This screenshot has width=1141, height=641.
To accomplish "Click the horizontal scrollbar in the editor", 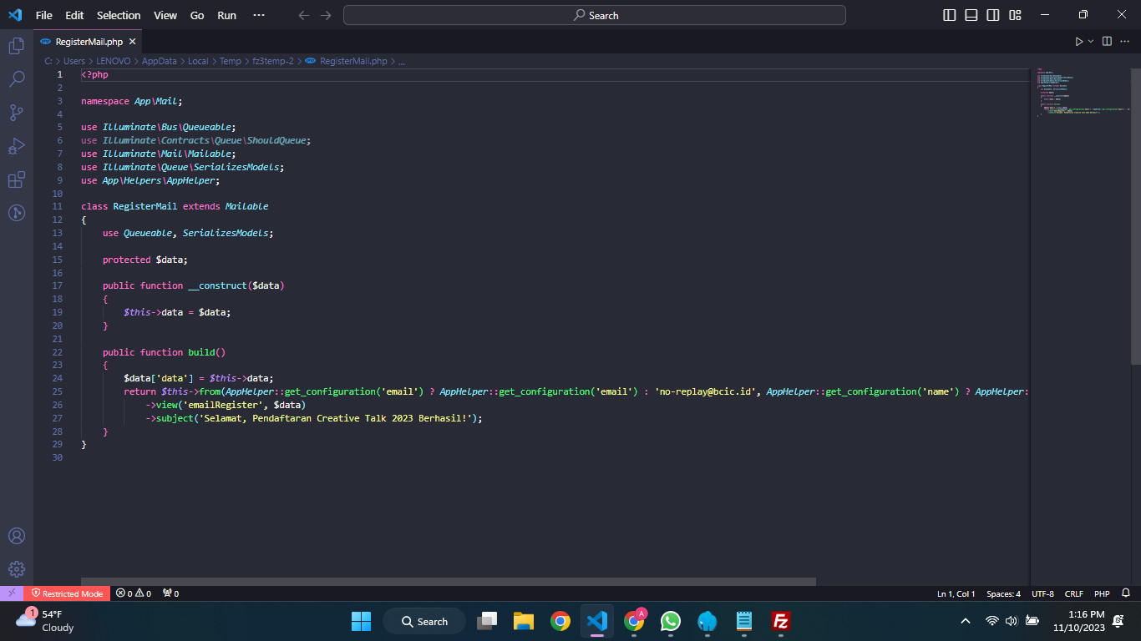I will (x=449, y=581).
